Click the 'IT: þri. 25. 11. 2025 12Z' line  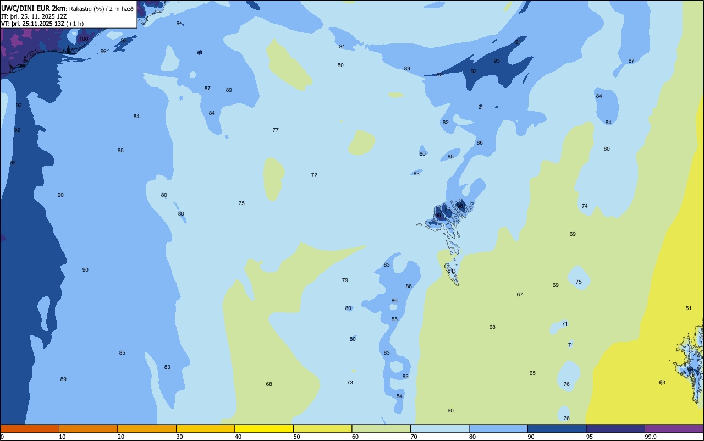[x=34, y=16]
